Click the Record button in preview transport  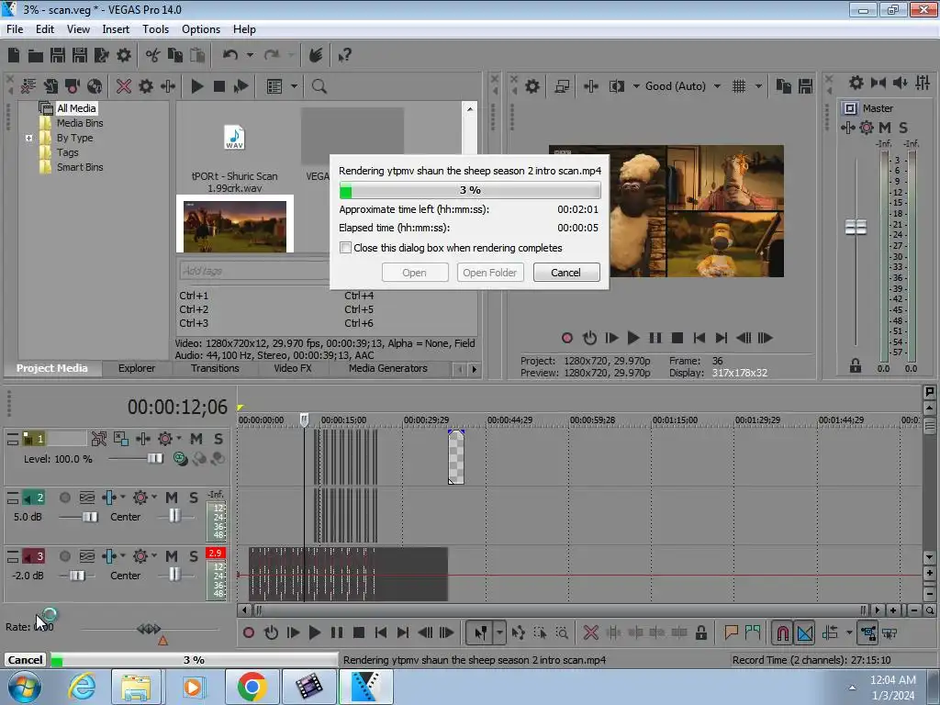[x=567, y=338]
